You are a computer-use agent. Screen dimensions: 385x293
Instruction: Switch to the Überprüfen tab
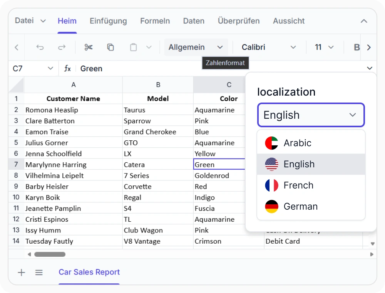point(239,21)
